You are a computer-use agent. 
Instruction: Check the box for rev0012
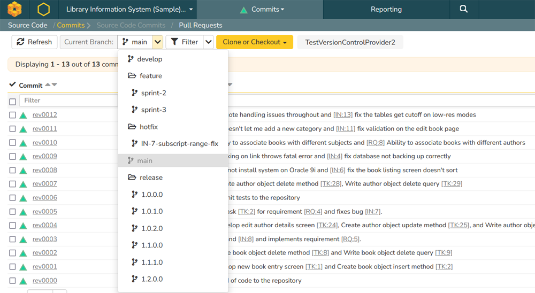tap(12, 115)
